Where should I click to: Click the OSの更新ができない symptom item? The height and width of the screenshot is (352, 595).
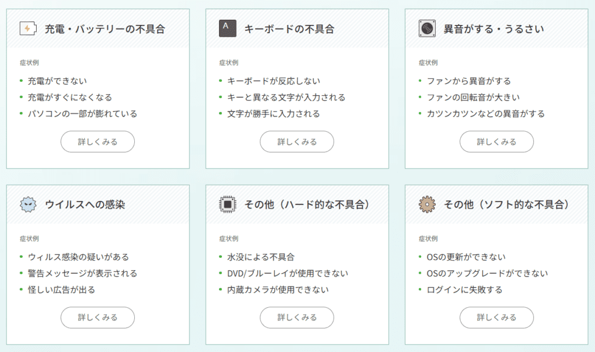point(466,257)
